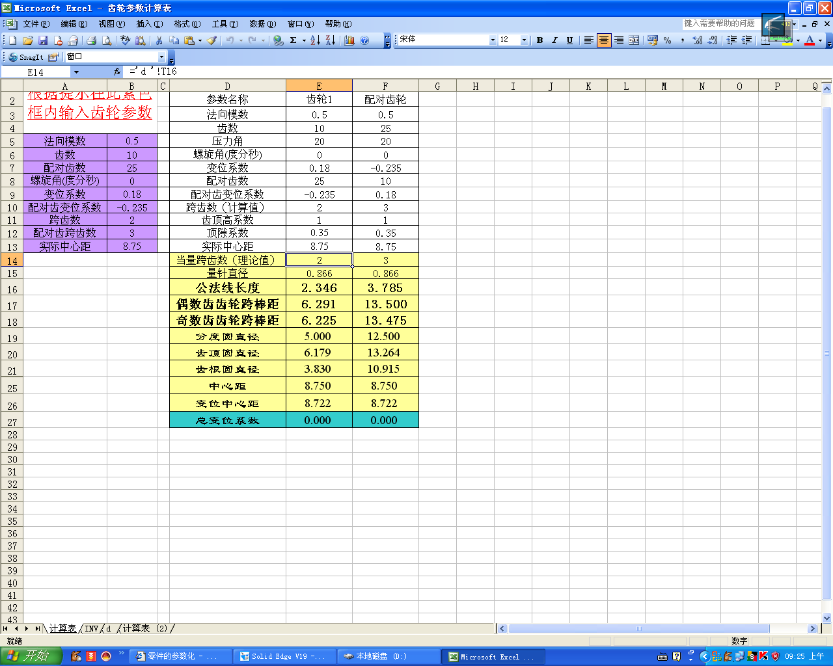
Task: Open Print Preview from the toolbar
Action: pyautogui.click(x=107, y=40)
